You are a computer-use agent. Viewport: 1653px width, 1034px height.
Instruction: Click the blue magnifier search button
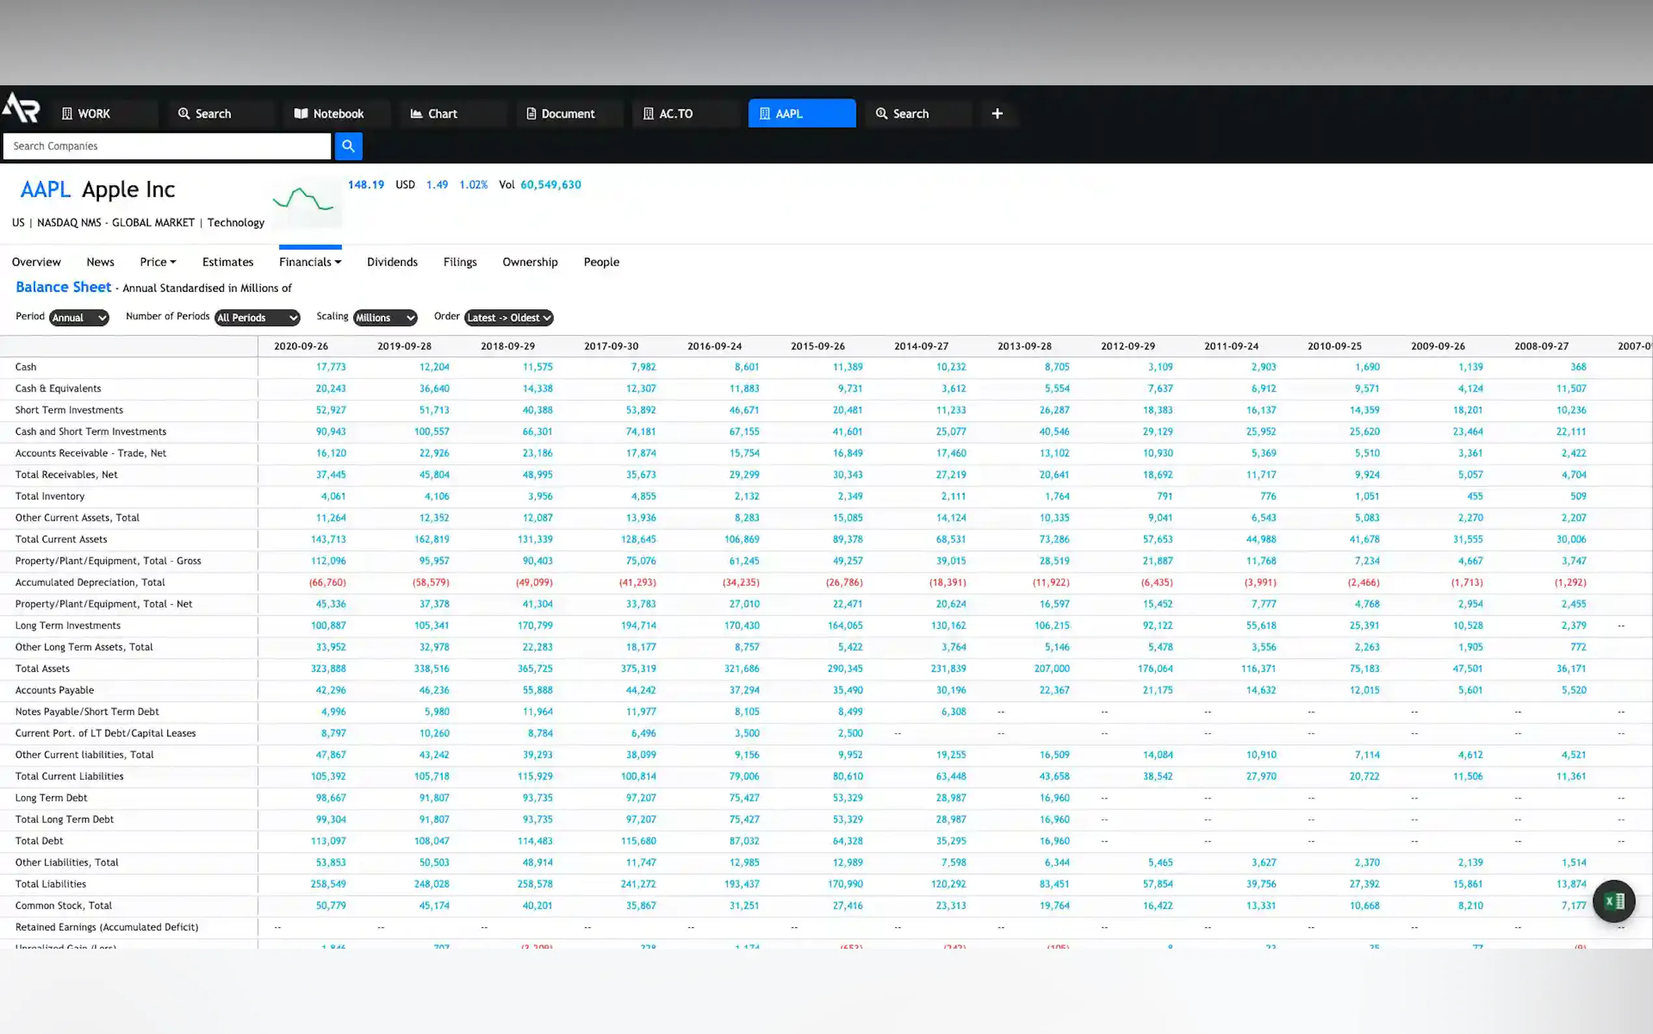[x=348, y=146]
